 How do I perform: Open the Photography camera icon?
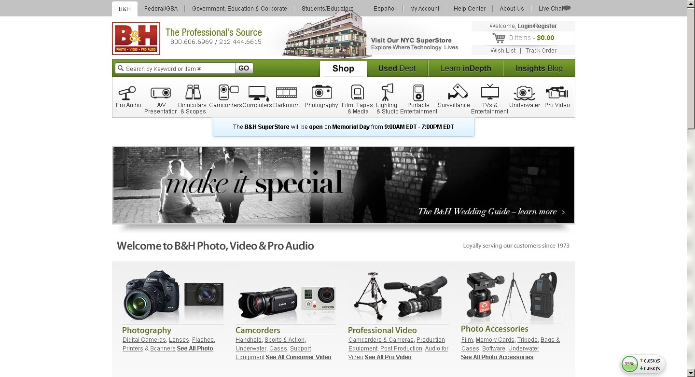321,92
